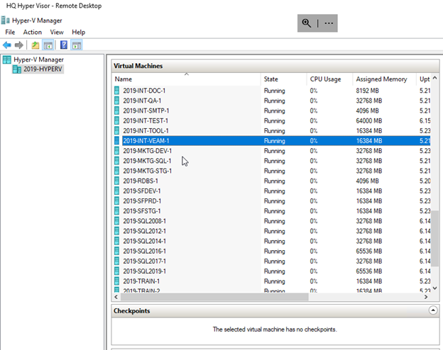This screenshot has width=443, height=350.
Task: Click the vertical scrollbar up arrow
Action: (434, 78)
